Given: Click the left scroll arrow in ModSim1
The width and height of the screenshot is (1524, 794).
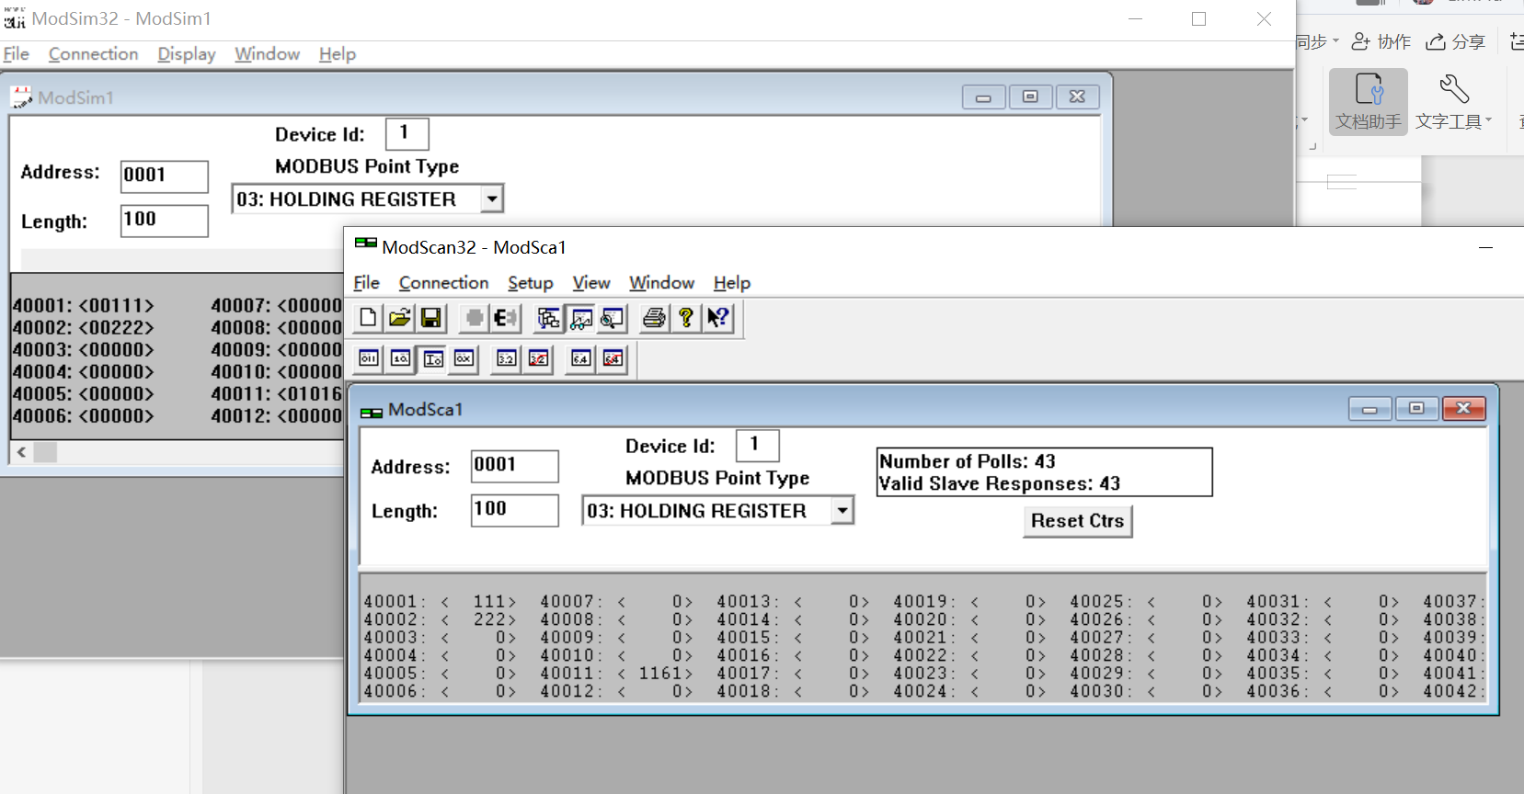Looking at the screenshot, I should [x=21, y=452].
